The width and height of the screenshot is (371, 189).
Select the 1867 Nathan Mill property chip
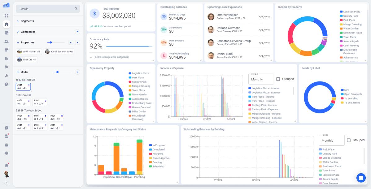tap(29, 52)
